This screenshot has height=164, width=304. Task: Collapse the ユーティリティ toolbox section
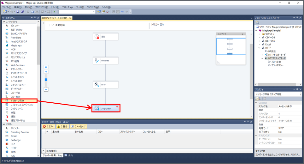tap(3, 21)
